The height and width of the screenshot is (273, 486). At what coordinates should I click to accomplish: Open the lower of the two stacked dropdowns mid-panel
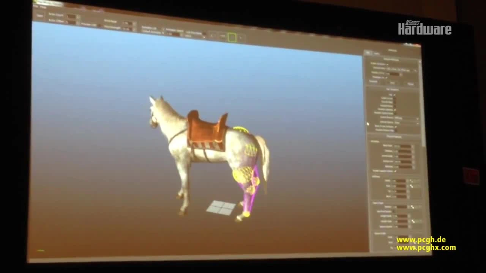pyautogui.click(x=406, y=122)
